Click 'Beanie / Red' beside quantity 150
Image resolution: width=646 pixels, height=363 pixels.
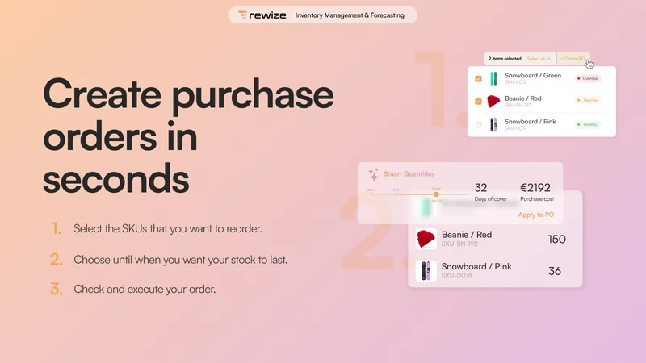(x=467, y=235)
